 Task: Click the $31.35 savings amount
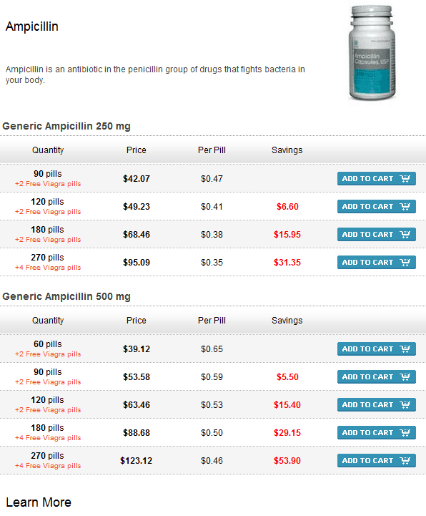tap(287, 263)
